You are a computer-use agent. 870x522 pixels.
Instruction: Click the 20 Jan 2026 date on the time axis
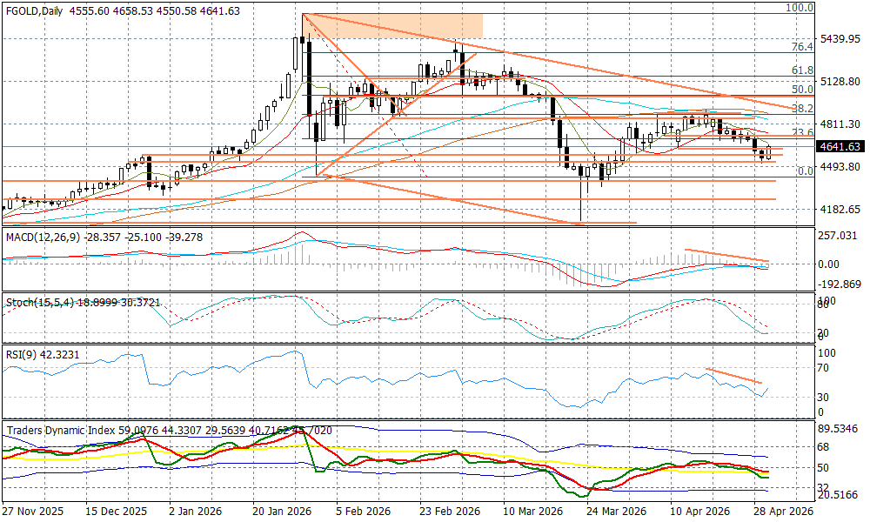tap(281, 512)
